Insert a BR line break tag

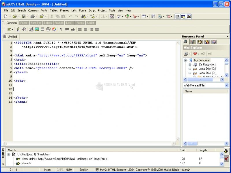(x=67, y=29)
